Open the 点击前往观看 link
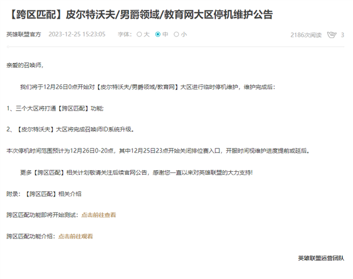Screen dimensions: 353x279 pos(76,236)
